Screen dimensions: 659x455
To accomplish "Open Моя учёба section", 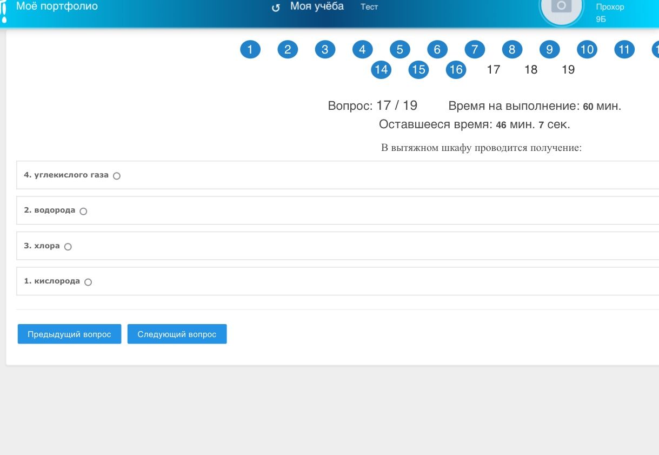I will click(317, 6).
